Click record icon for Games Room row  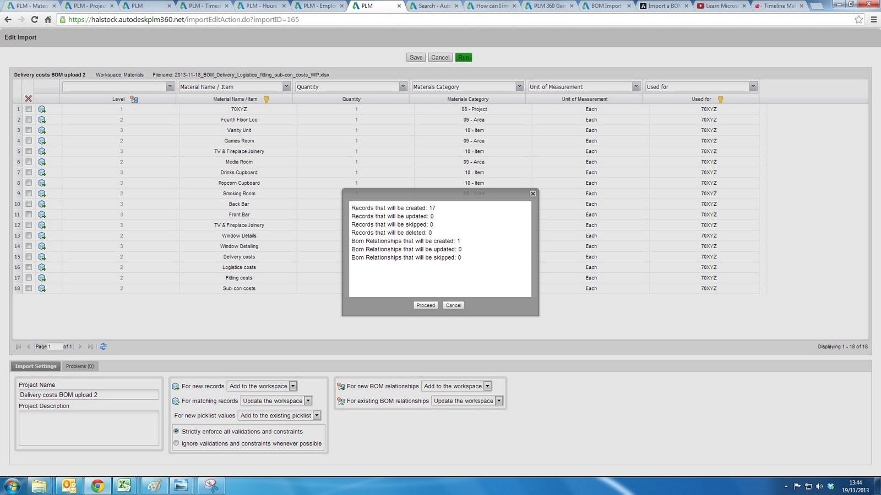click(x=42, y=141)
